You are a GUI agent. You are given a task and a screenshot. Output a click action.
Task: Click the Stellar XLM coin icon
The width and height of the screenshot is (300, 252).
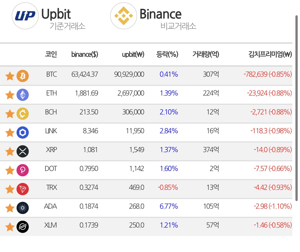(x=23, y=227)
